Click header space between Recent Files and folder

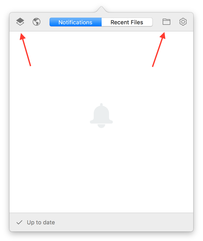point(158,22)
